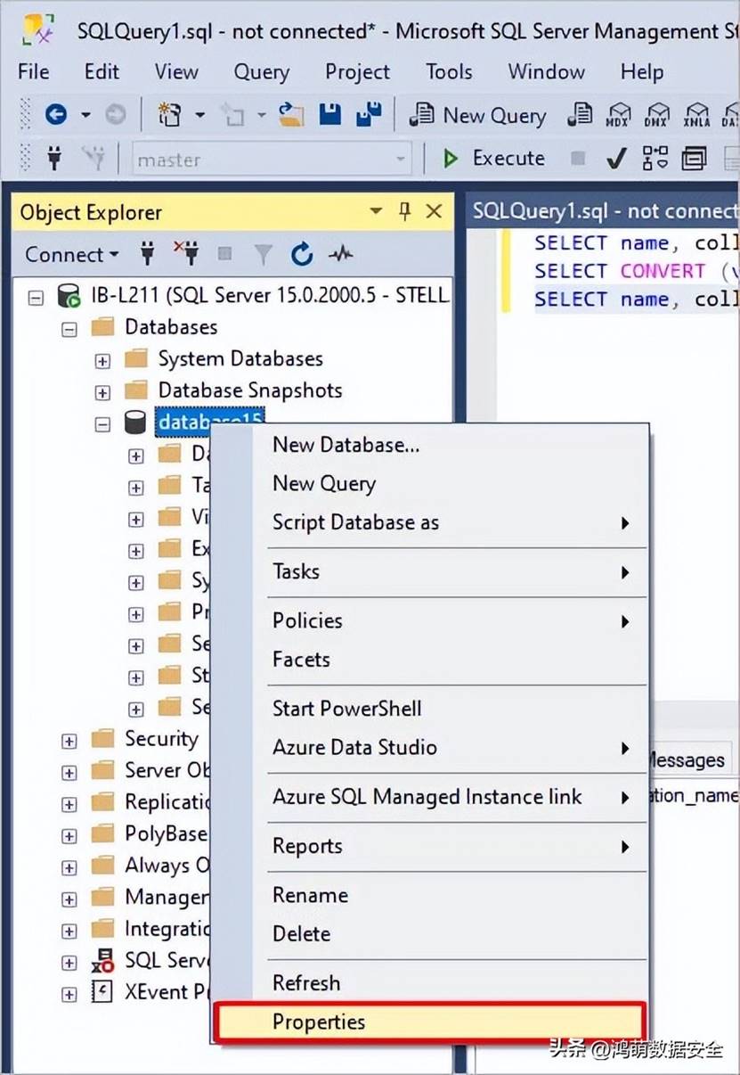Click the Open File folder icon

click(x=291, y=114)
